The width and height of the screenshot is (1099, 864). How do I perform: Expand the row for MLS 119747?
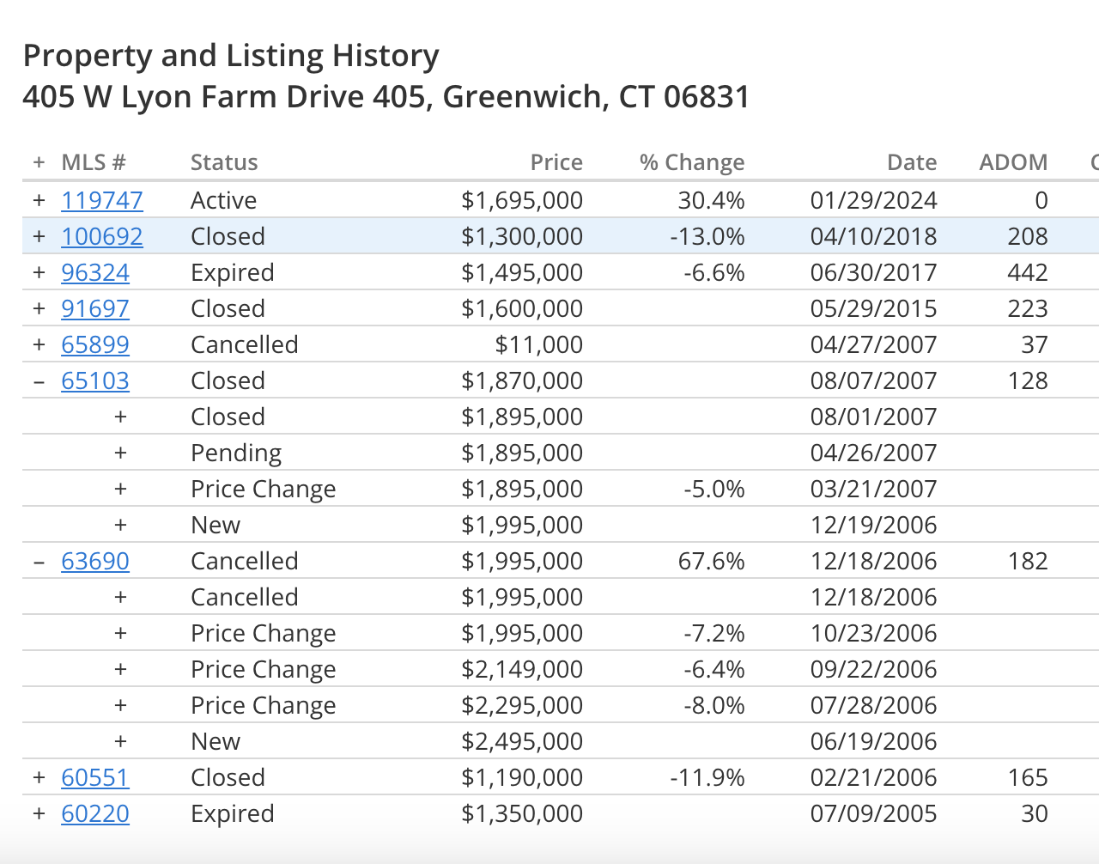pyautogui.click(x=39, y=200)
